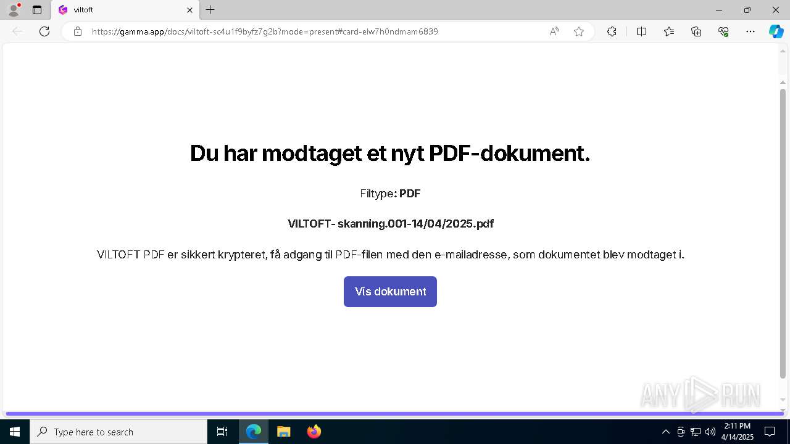Open browser Collections
Screen dimensions: 790x444
(696, 31)
